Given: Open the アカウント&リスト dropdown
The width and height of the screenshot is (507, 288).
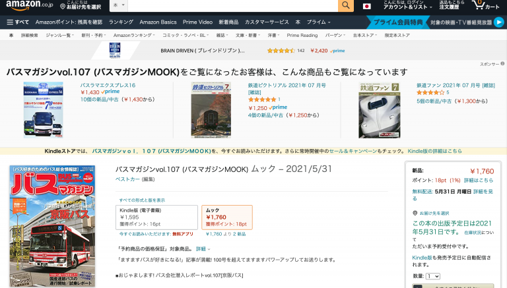Looking at the screenshot, I should (407, 5).
